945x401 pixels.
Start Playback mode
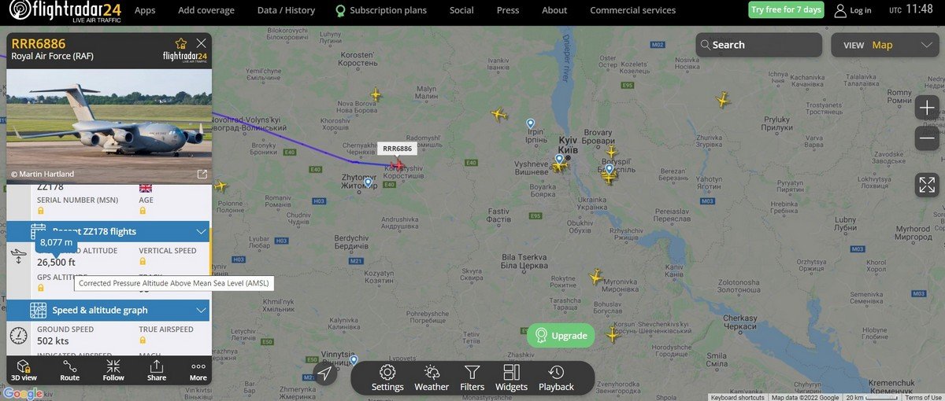coord(556,378)
